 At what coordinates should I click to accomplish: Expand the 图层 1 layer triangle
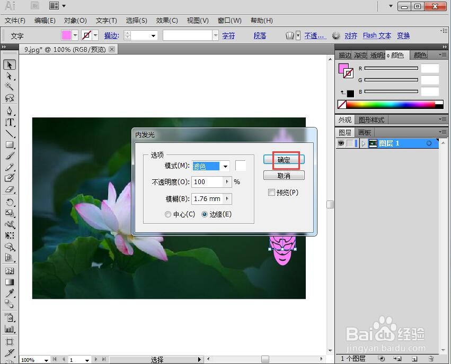363,143
